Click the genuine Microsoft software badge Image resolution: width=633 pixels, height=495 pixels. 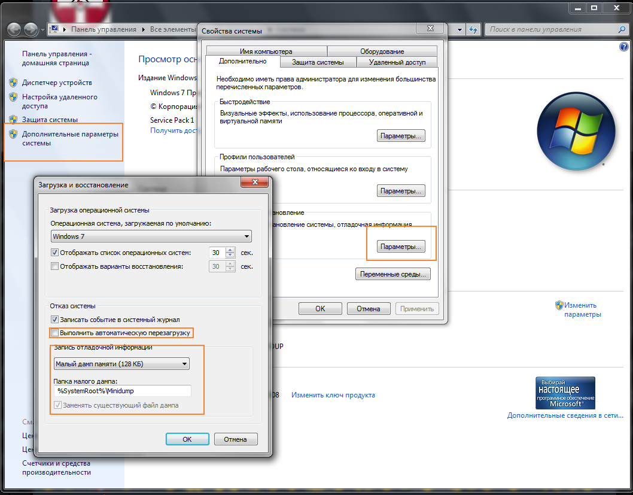coord(565,393)
